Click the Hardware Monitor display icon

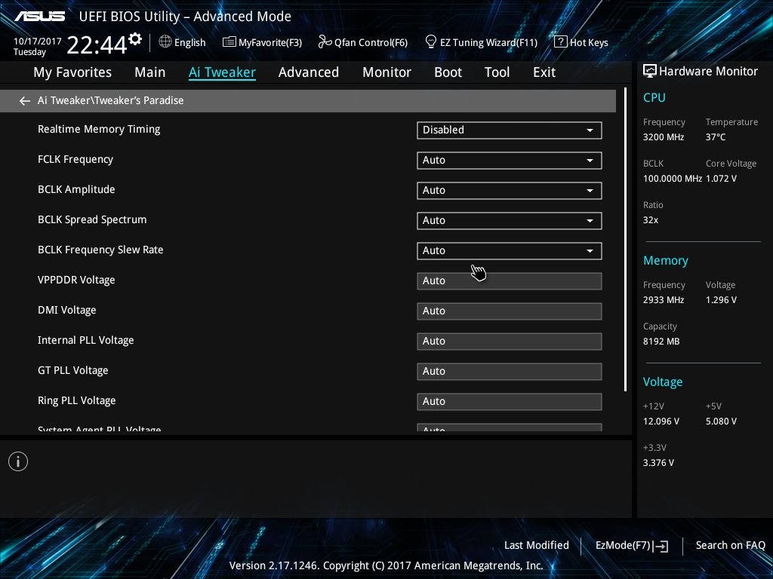(649, 72)
